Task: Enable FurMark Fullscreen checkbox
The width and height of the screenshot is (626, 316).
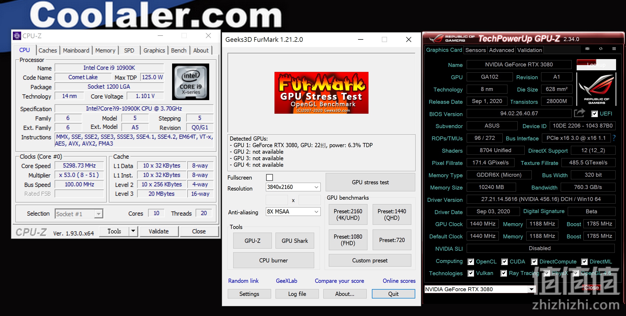Action: point(270,177)
